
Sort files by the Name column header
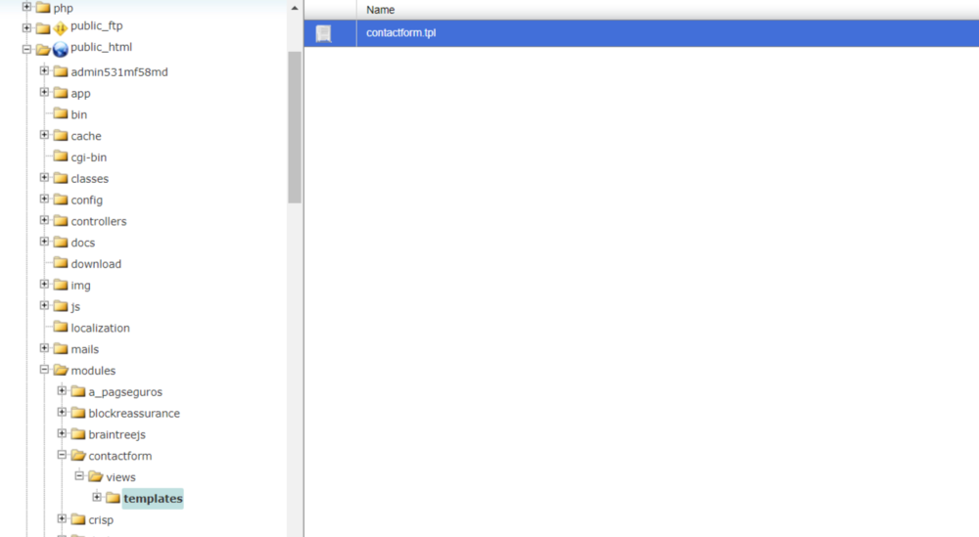click(380, 10)
